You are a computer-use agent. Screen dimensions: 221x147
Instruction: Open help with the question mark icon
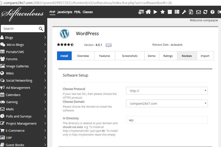point(212,12)
